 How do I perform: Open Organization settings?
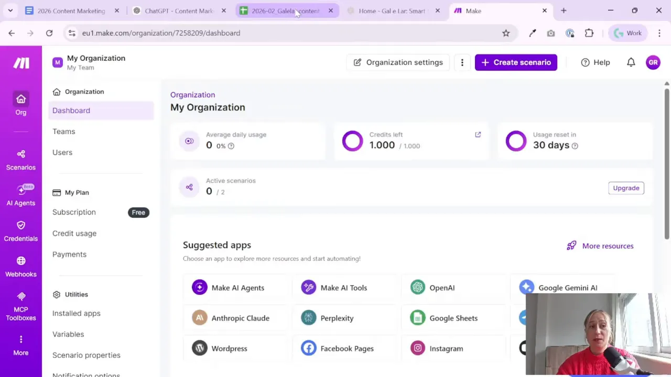[x=398, y=62]
